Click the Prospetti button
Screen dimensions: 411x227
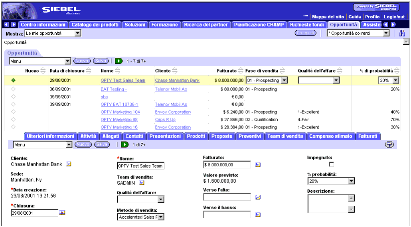point(305,33)
